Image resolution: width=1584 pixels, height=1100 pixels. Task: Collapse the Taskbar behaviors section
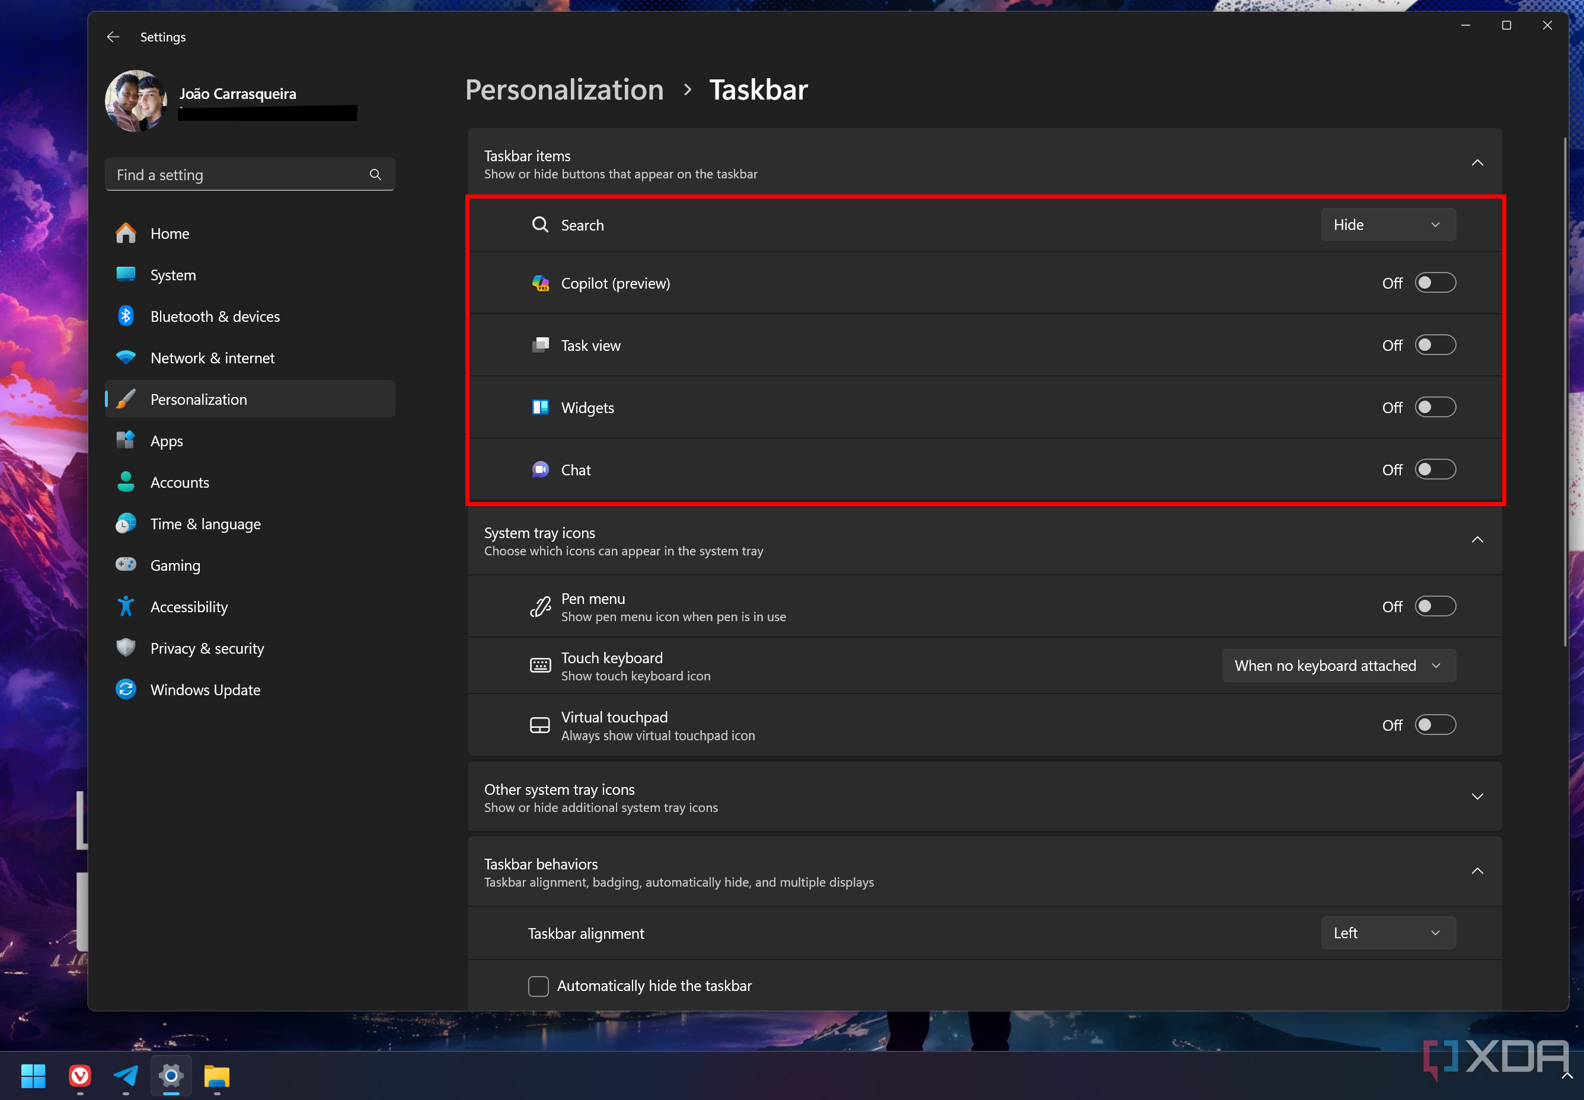click(x=1477, y=871)
